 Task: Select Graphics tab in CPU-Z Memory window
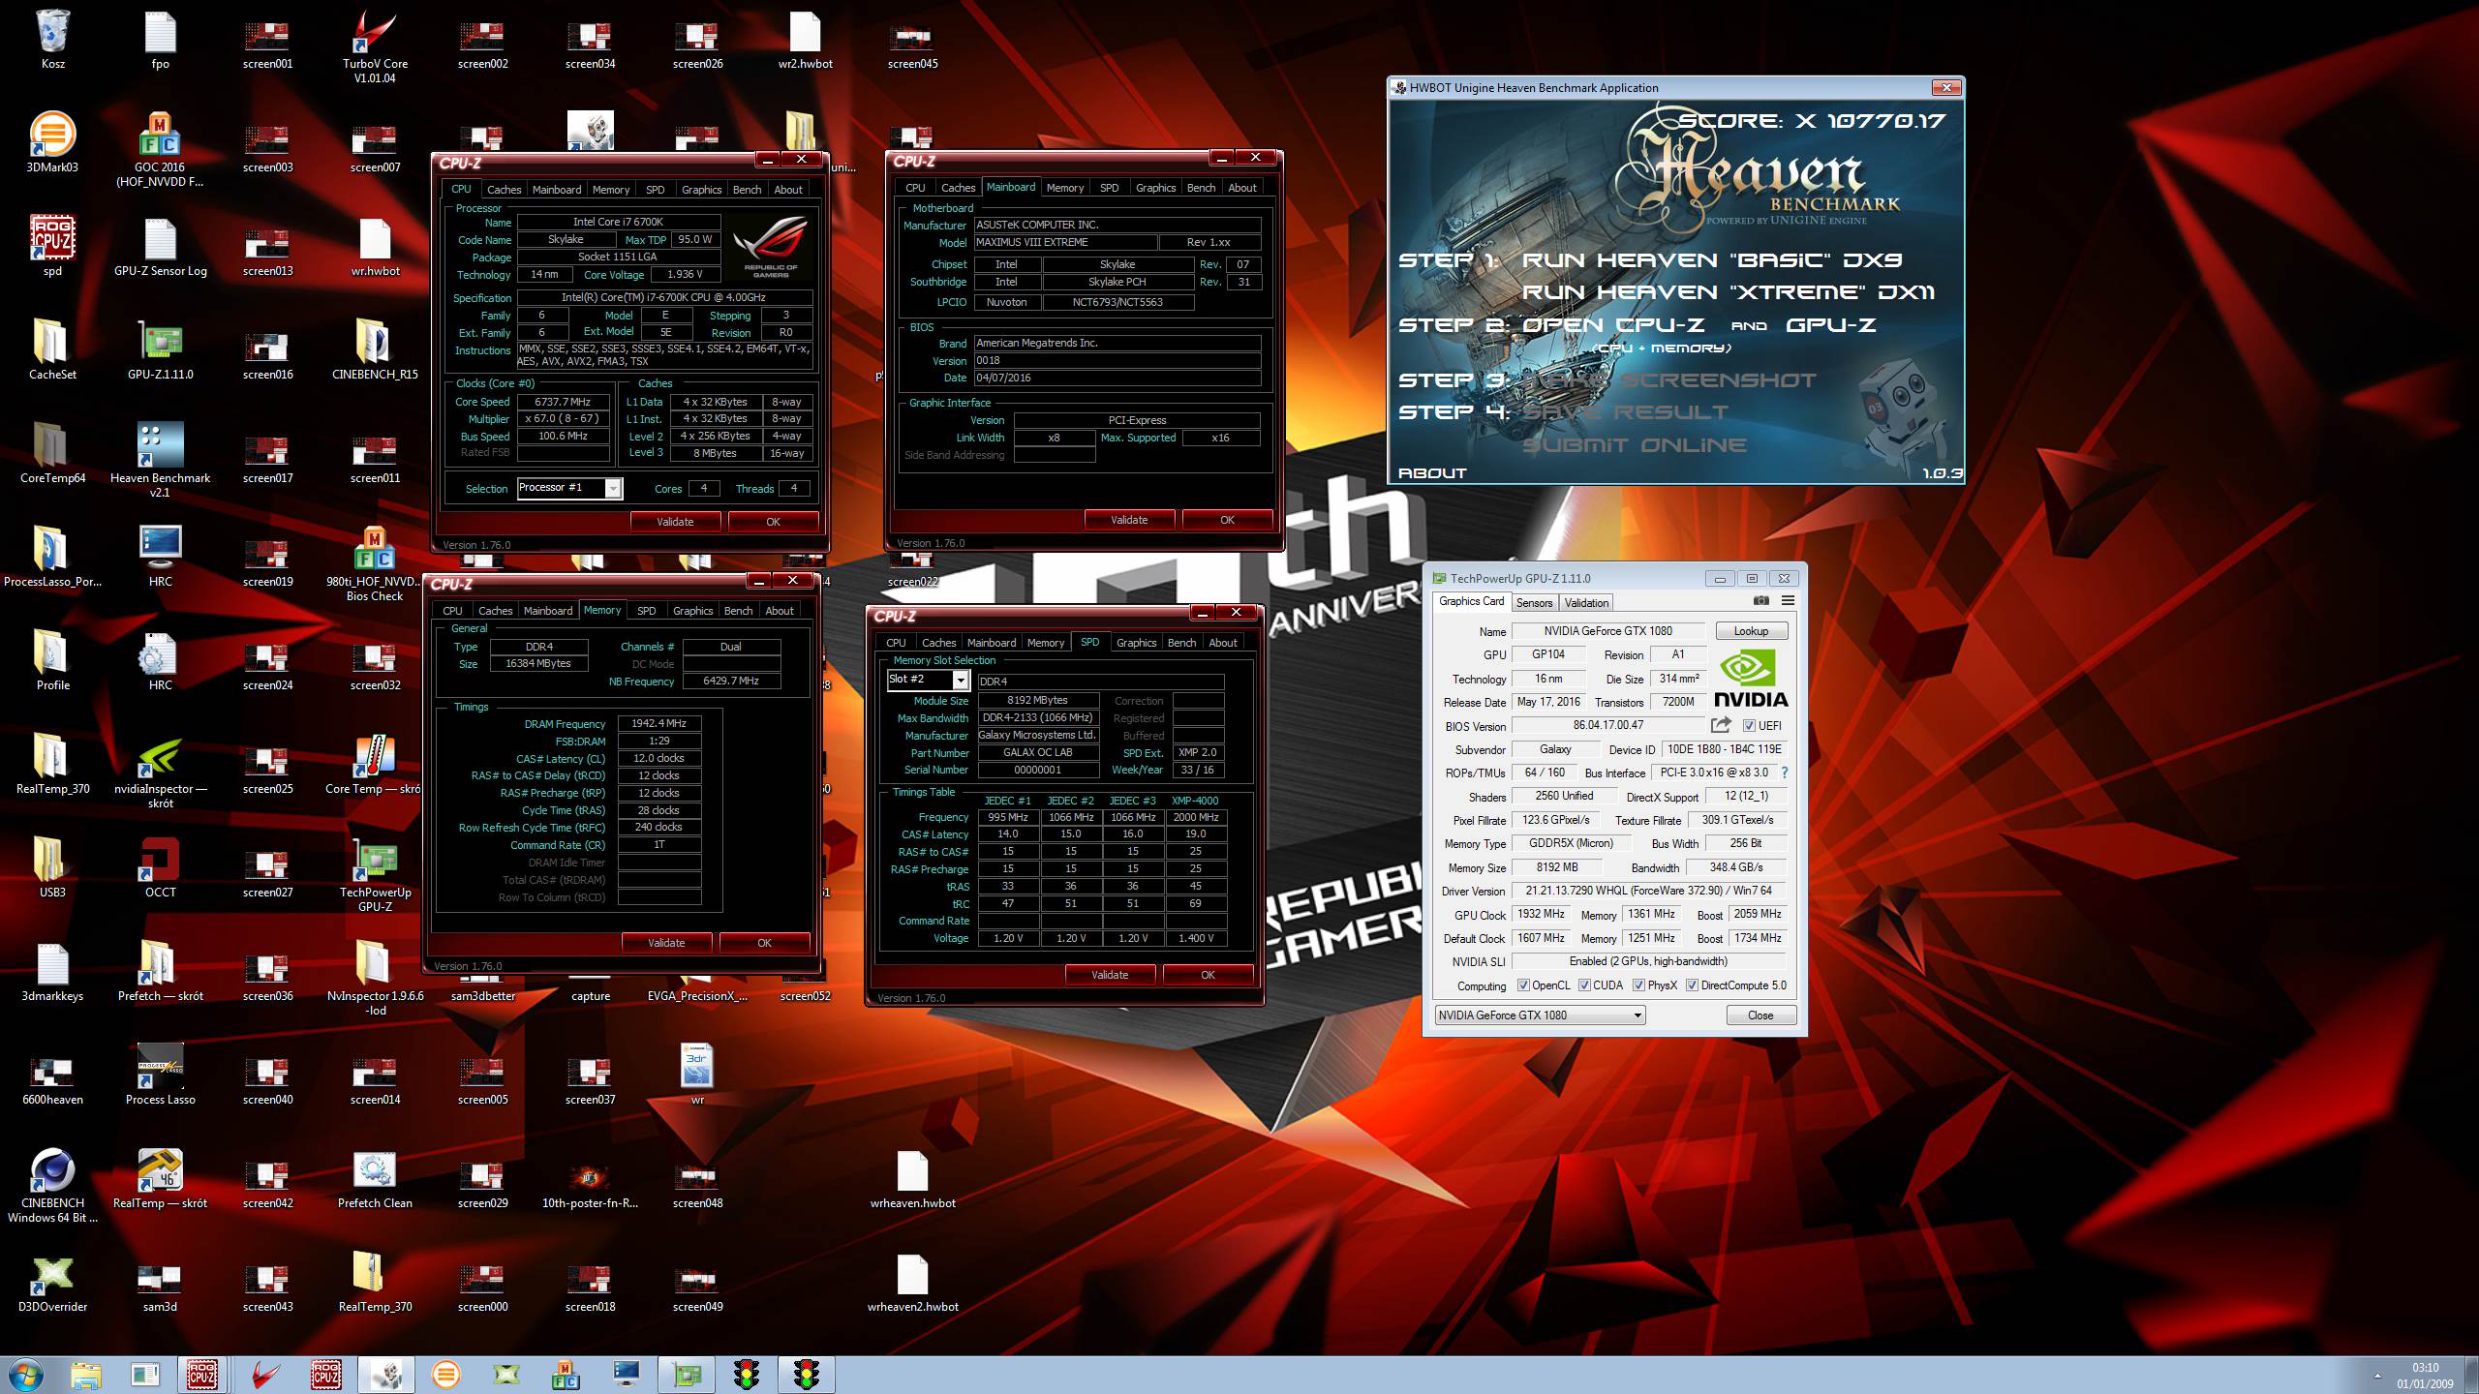pyautogui.click(x=692, y=611)
